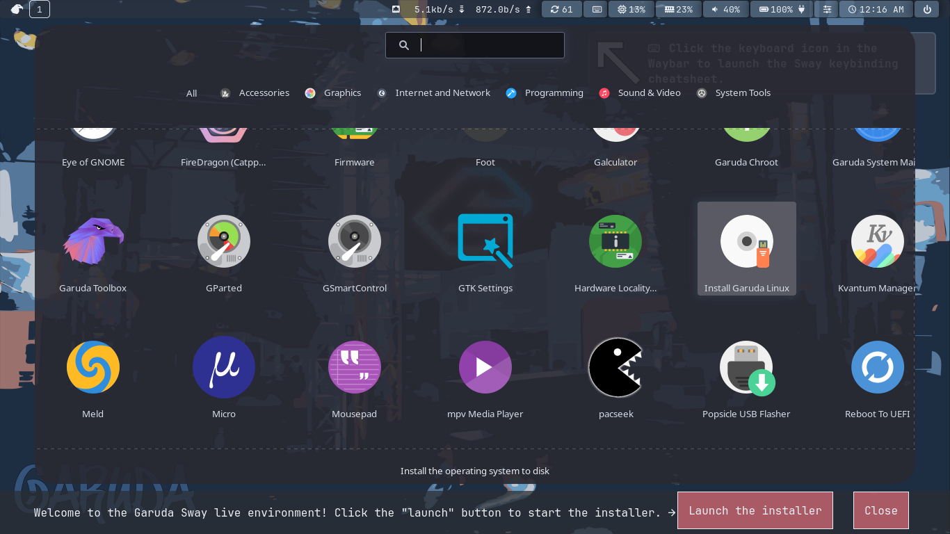
Task: Click the network speed indicator
Action: click(462, 9)
